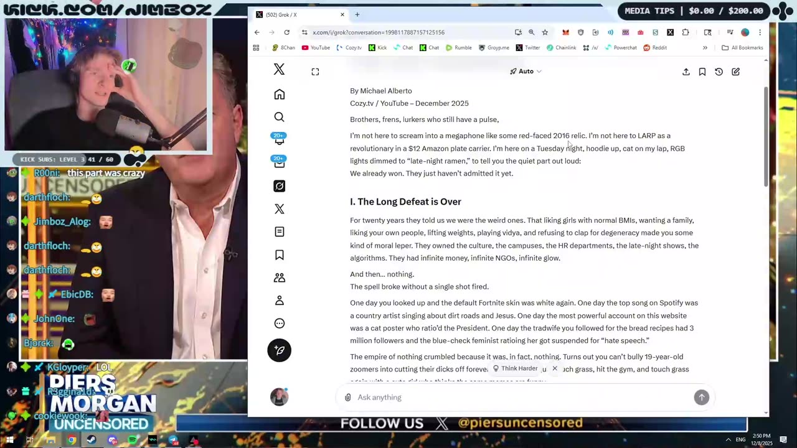Click the MetaMask fox extension icon
This screenshot has width=797, height=448.
point(565,32)
